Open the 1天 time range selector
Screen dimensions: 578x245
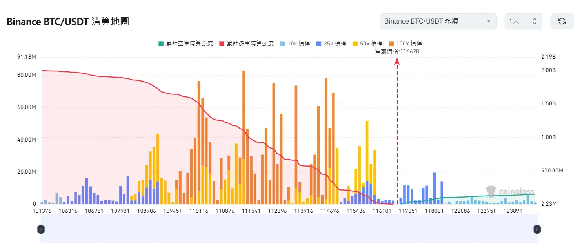coord(523,21)
